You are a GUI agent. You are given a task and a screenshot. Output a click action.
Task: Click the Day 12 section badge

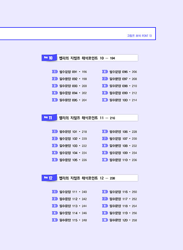click(49, 178)
